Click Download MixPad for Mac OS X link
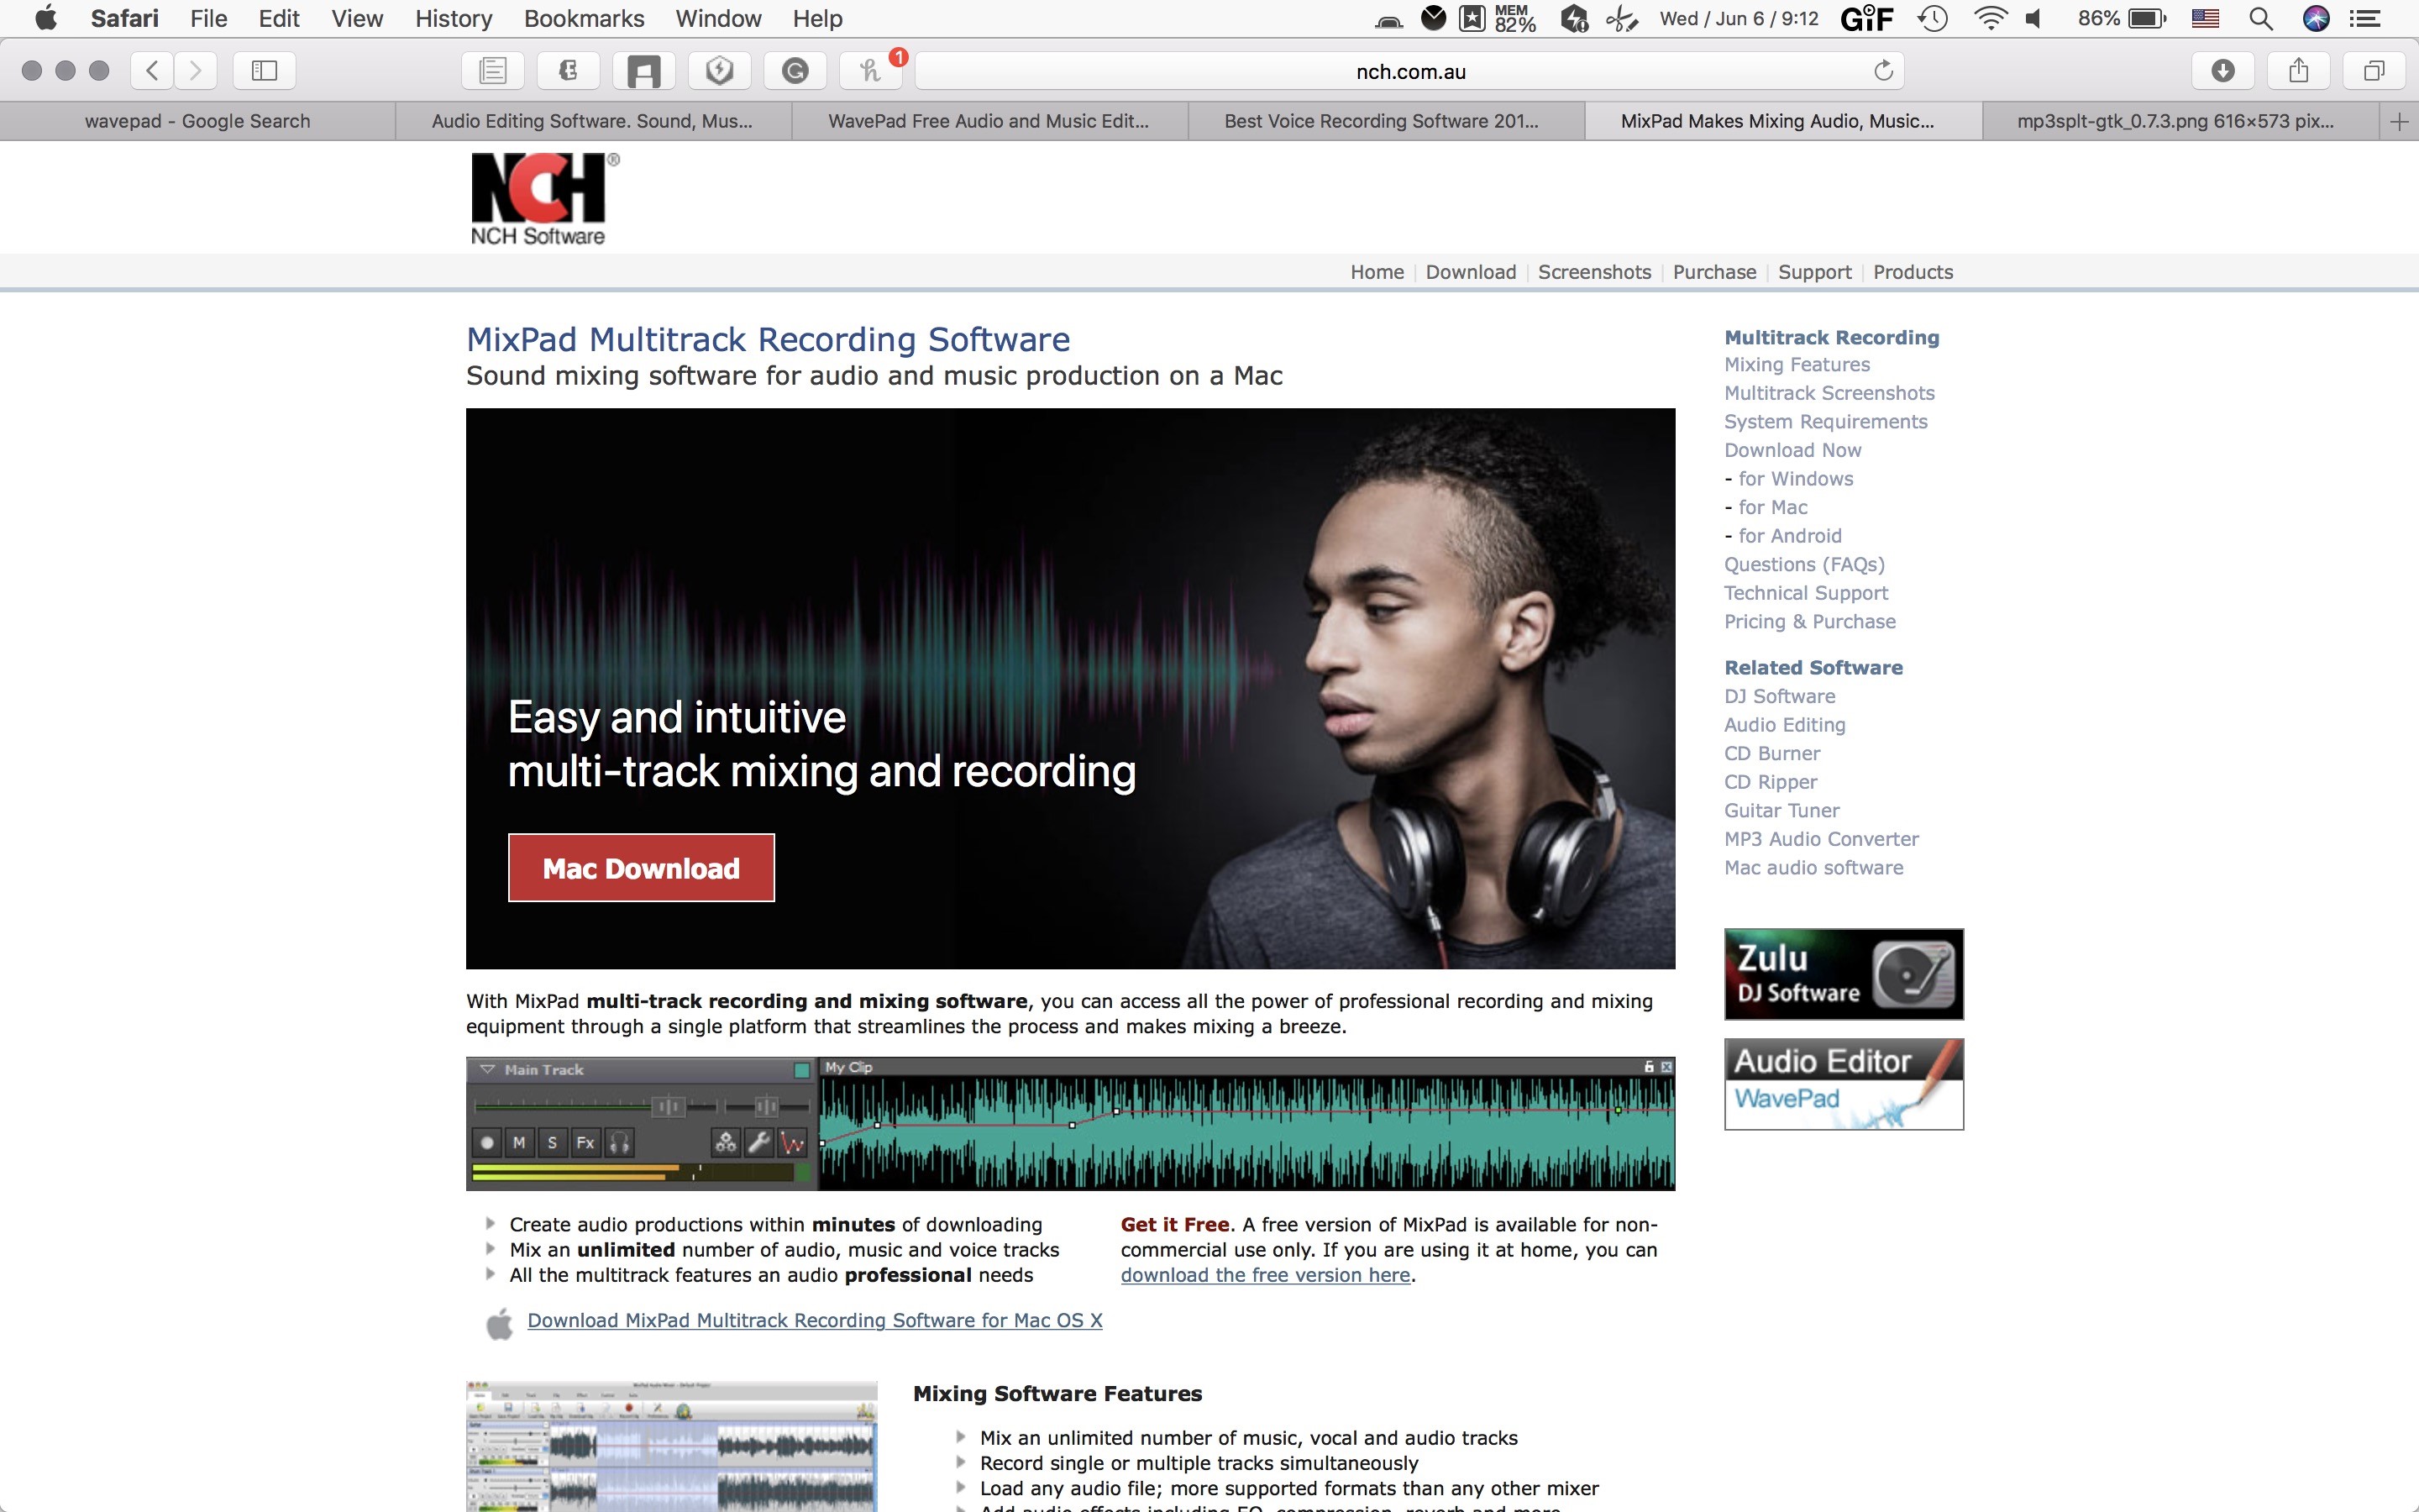 coord(815,1320)
